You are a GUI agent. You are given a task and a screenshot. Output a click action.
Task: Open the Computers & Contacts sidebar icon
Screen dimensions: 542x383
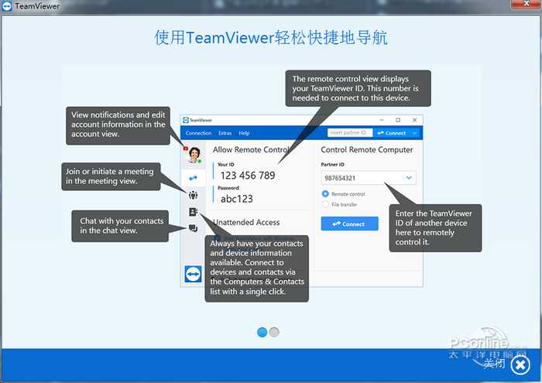[194, 212]
